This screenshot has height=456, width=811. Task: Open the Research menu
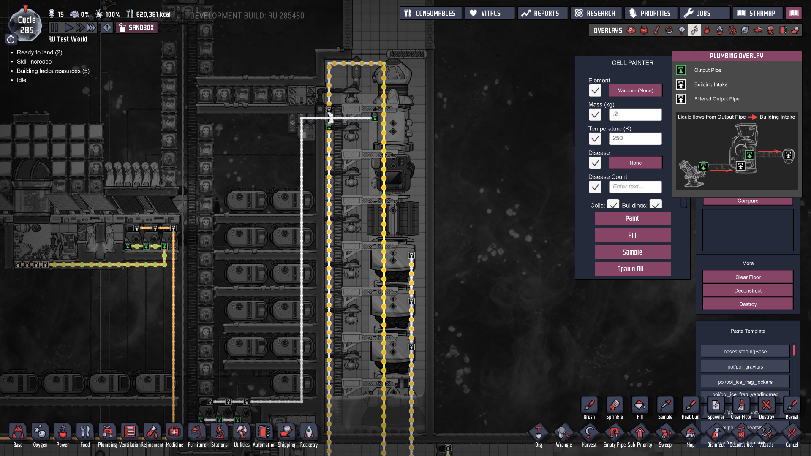tap(596, 13)
